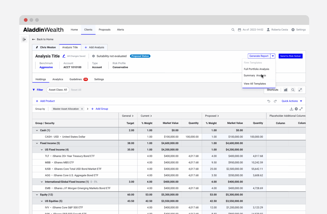The height and width of the screenshot is (214, 327).
Task: Click the filter funnel icon
Action: click(34, 90)
